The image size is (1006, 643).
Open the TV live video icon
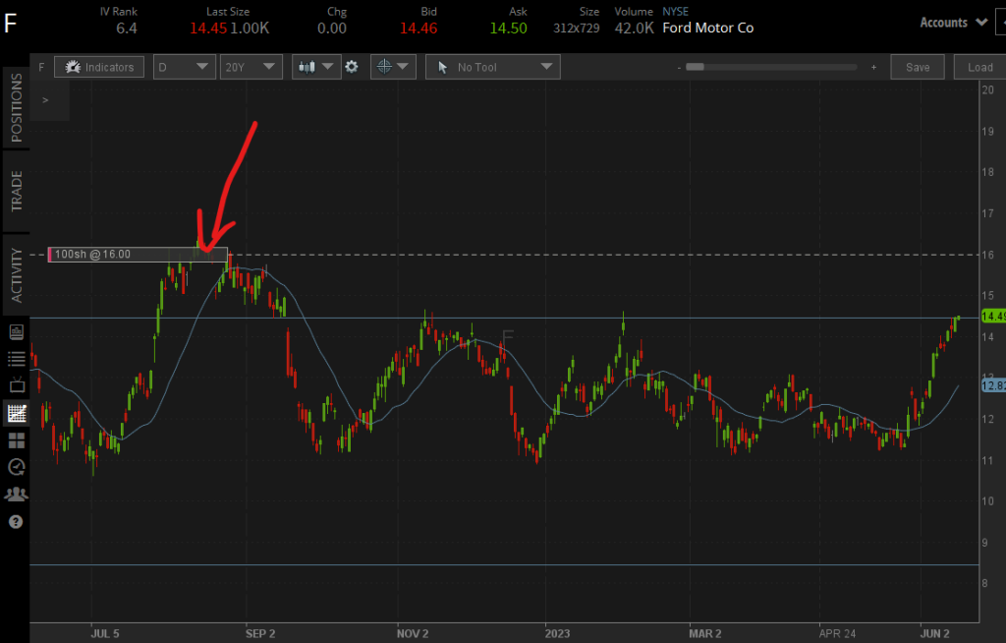click(x=16, y=385)
